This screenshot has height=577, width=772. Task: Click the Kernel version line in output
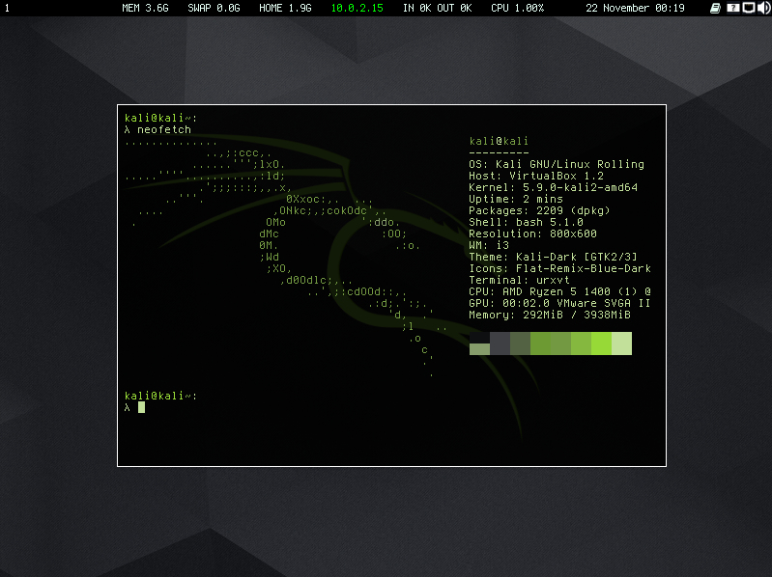click(555, 187)
